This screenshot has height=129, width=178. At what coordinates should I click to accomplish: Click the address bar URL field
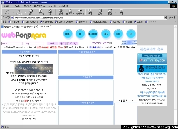click(x=87, y=18)
